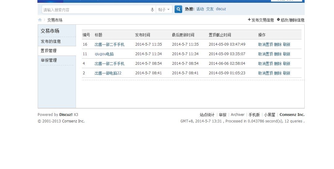Open 站点统计 footer link

click(x=207, y=115)
